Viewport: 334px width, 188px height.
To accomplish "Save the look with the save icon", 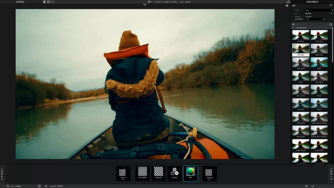I will 39,186.
